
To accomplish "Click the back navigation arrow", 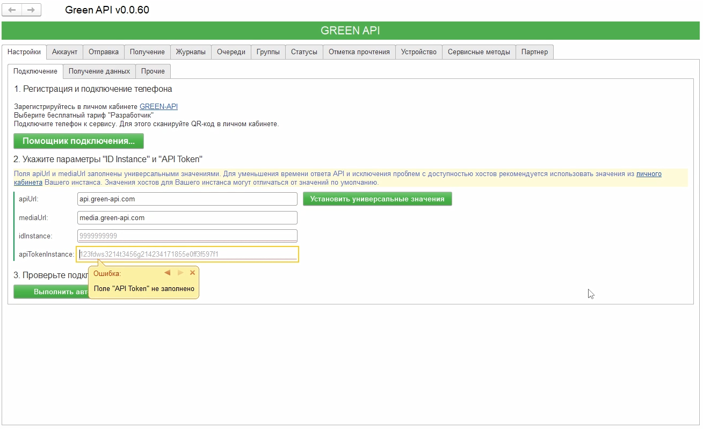I will click(x=11, y=9).
